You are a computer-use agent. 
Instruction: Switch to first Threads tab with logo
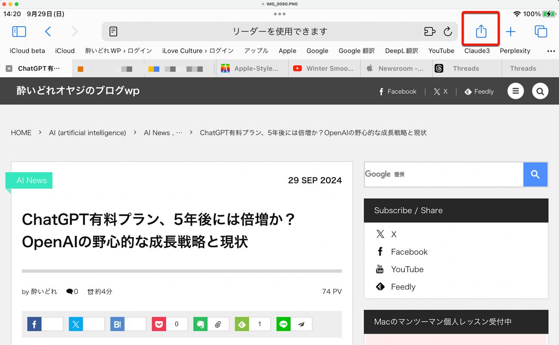467,68
